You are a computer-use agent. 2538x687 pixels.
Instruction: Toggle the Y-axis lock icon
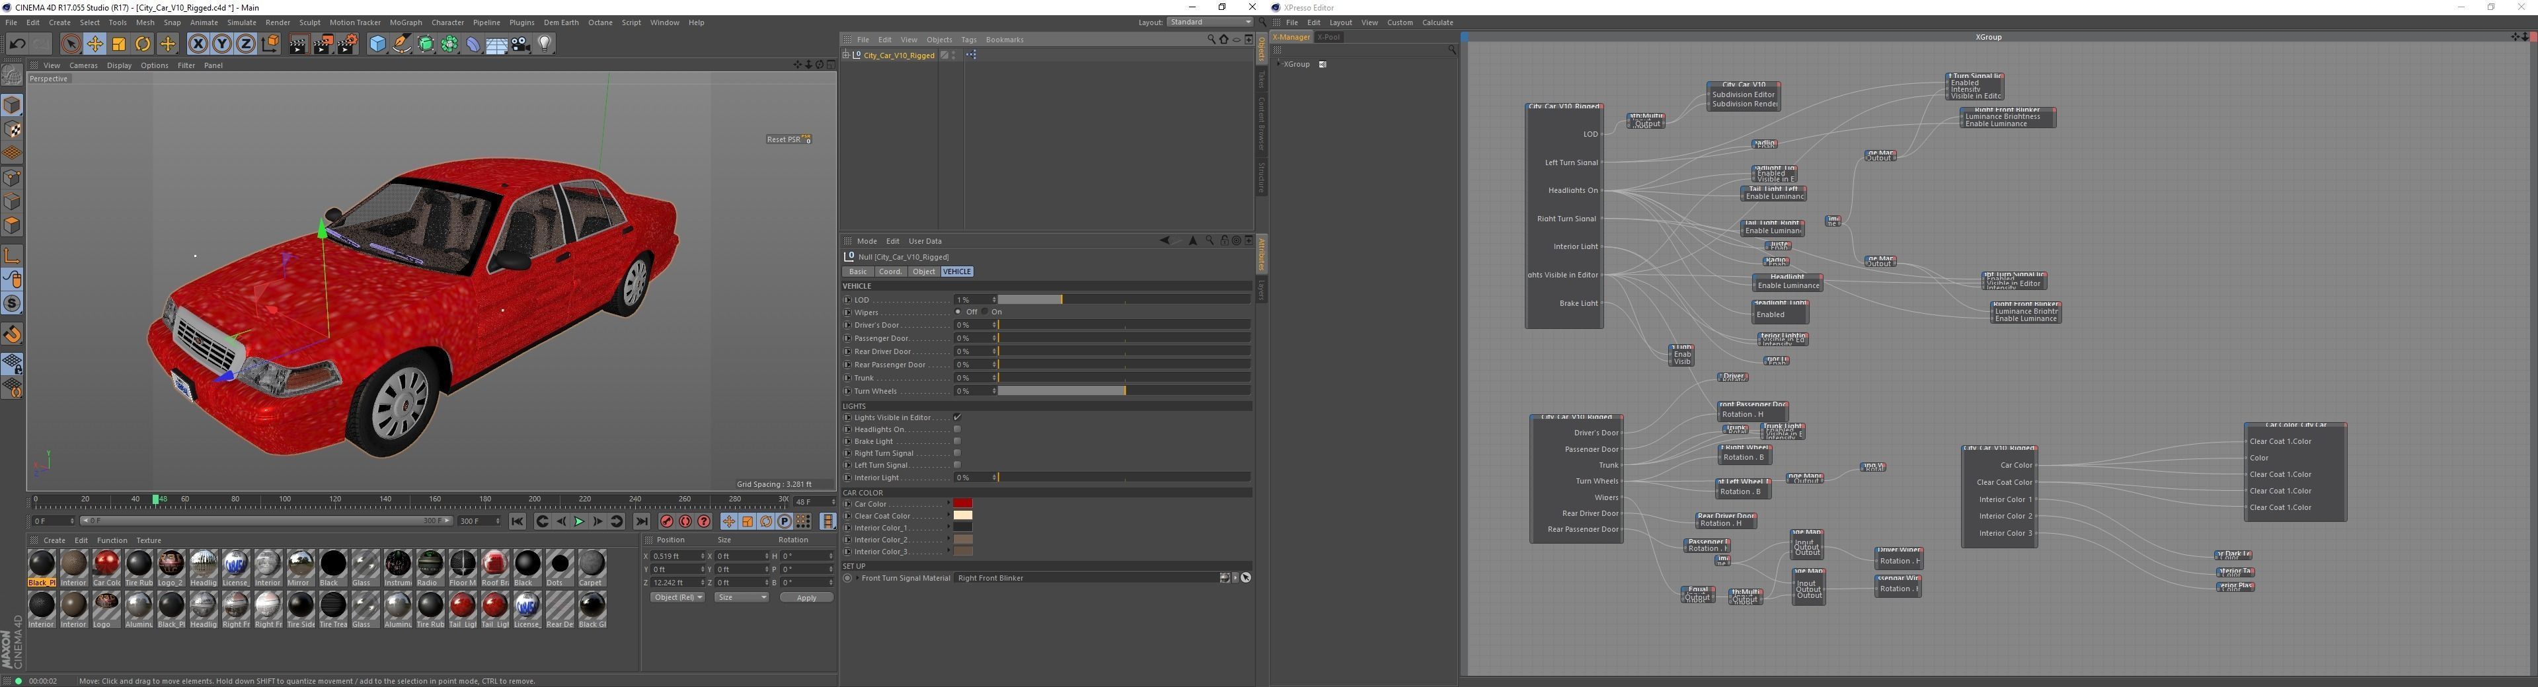click(221, 44)
